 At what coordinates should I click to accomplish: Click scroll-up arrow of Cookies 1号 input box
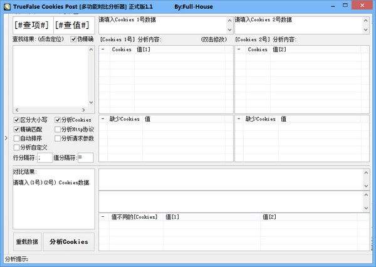pyautogui.click(x=228, y=20)
